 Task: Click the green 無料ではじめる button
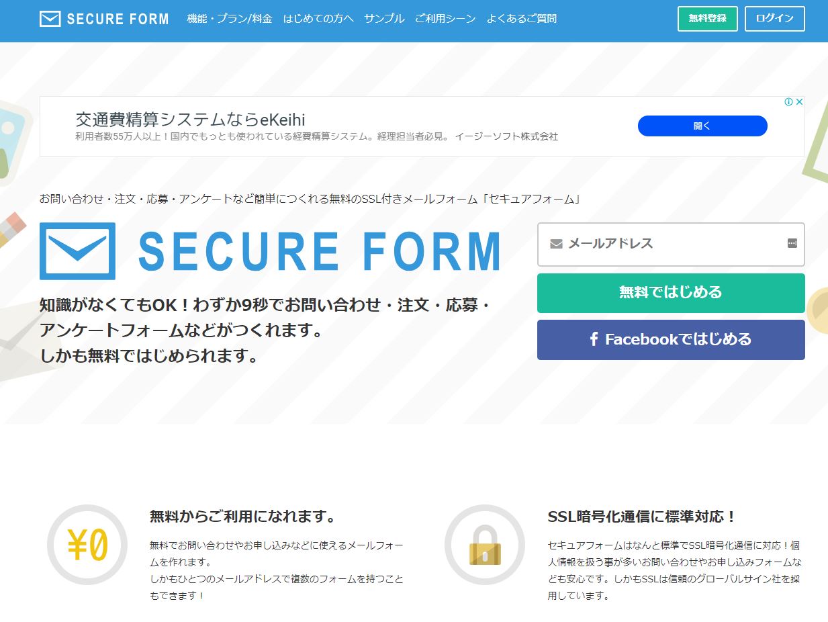coord(671,293)
